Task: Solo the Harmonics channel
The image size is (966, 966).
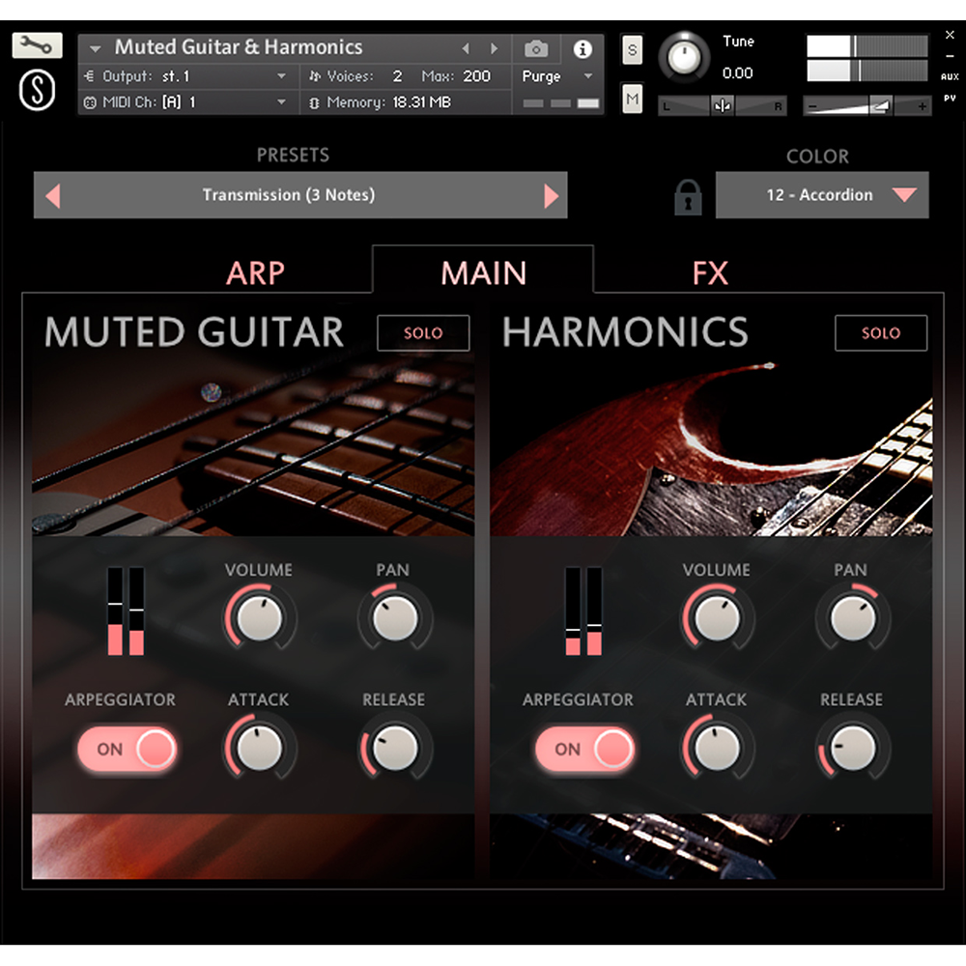Action: (881, 332)
